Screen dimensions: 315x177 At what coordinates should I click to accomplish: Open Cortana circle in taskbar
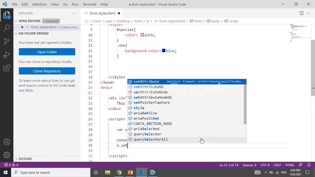click(x=96, y=173)
